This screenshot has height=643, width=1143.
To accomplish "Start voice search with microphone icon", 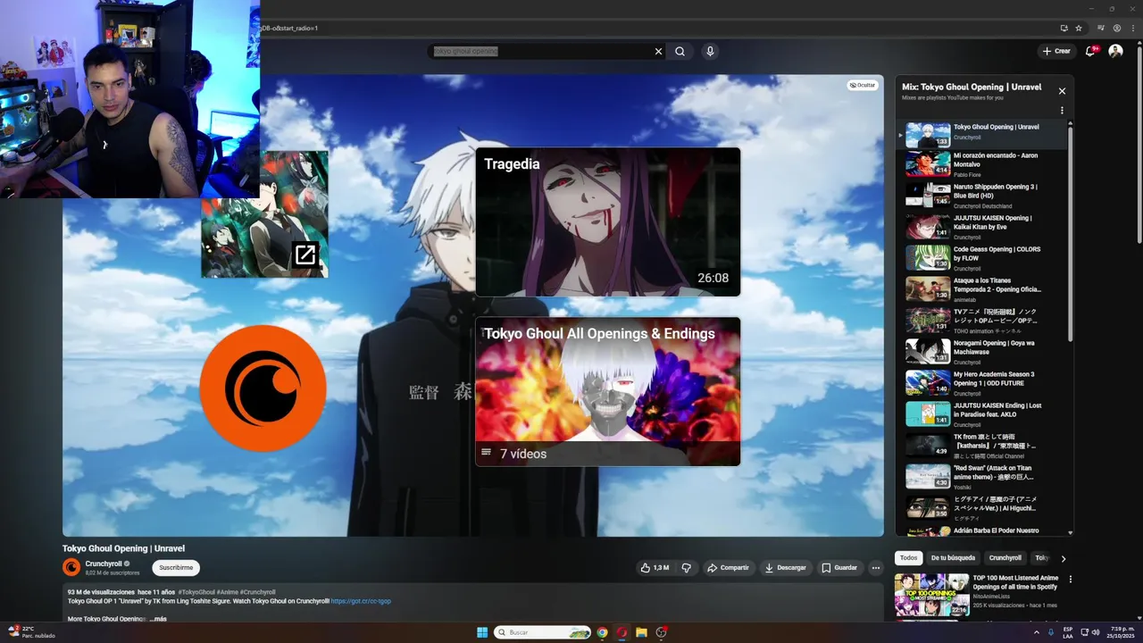I will point(710,52).
